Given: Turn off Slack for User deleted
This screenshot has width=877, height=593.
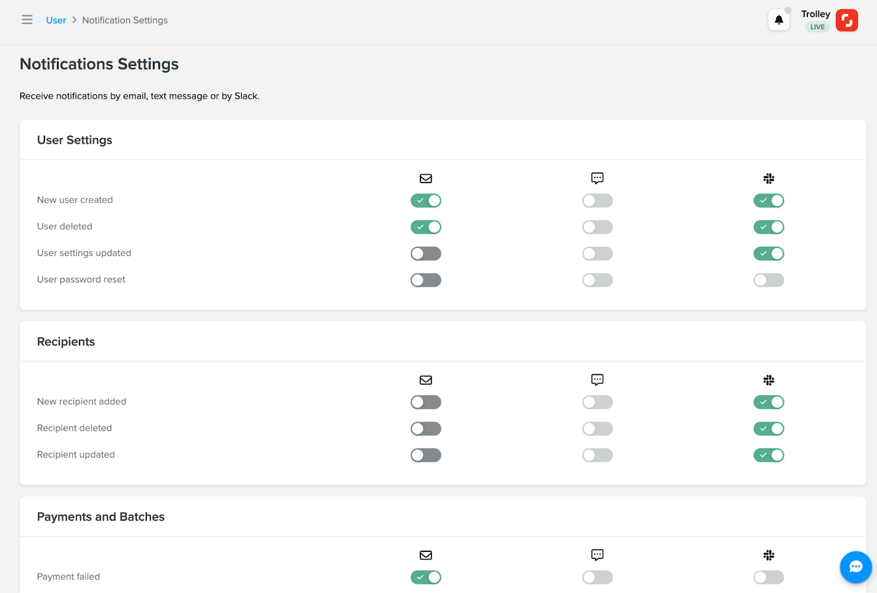Looking at the screenshot, I should (768, 227).
